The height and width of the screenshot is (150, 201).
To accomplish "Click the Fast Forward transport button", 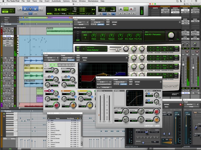I will click(x=129, y=13).
